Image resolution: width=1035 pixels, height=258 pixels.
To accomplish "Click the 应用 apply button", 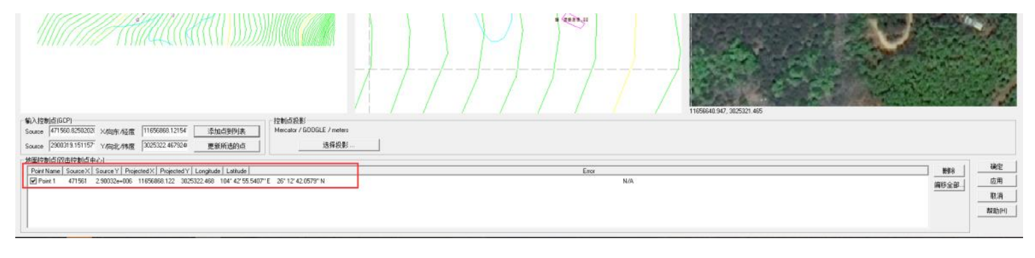I will pyautogui.click(x=997, y=180).
